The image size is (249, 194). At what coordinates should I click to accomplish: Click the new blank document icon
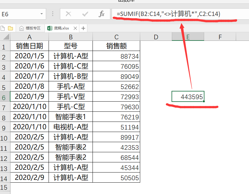3,28
